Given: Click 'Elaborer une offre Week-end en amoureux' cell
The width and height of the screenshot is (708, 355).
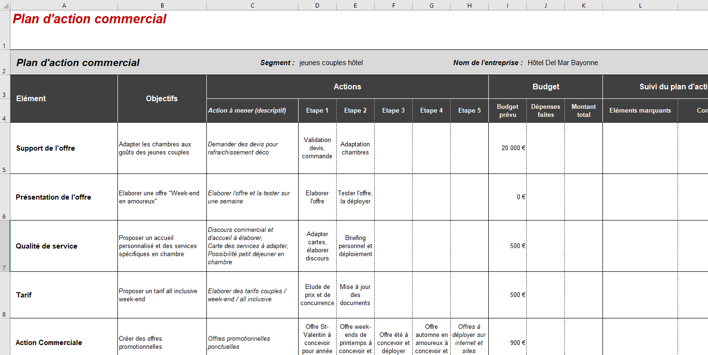Looking at the screenshot, I should (x=162, y=197).
